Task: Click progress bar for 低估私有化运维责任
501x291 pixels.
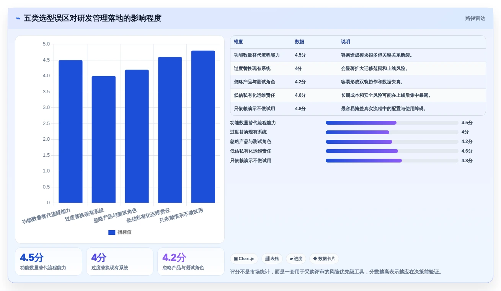Action: 392,151
